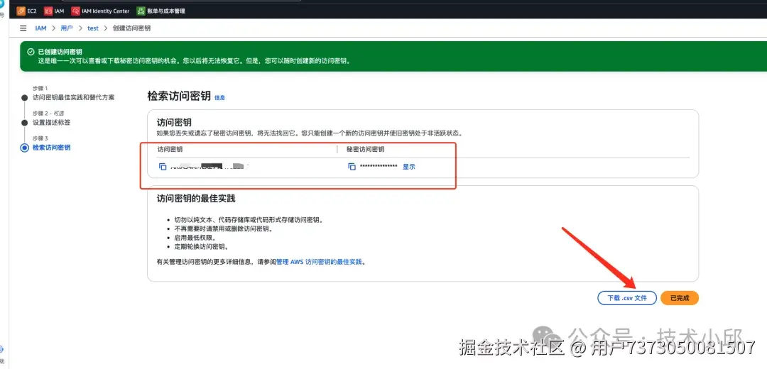Click 访问密钥的最佳实践 heading
The width and height of the screenshot is (767, 369).
(196, 199)
